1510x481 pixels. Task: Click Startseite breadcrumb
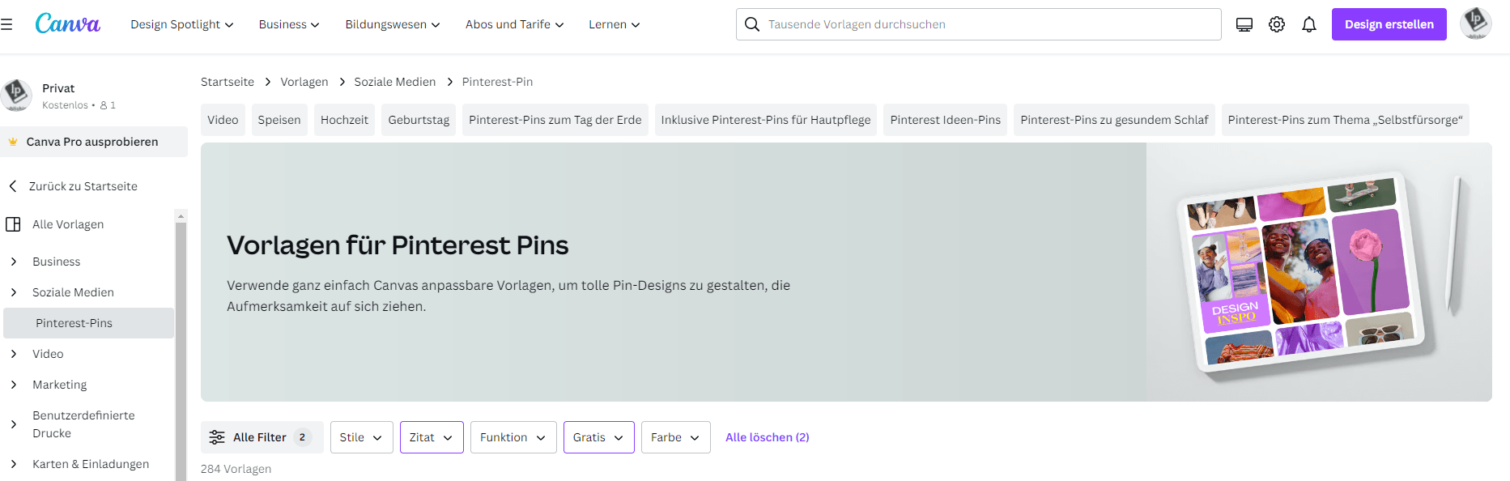228,82
